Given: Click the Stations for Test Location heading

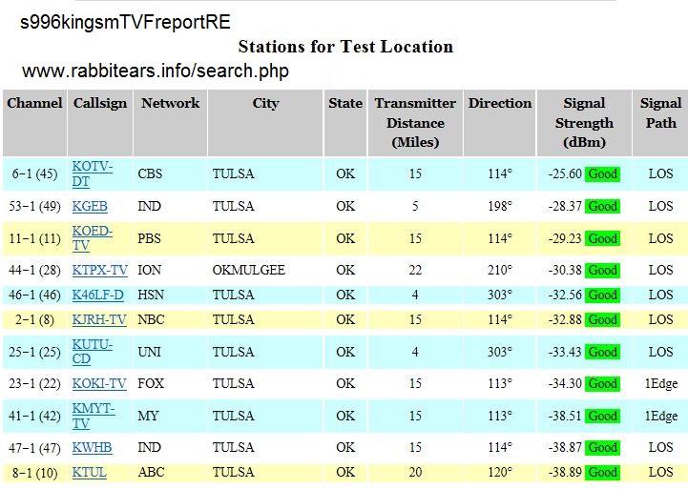Looking at the screenshot, I should (344, 46).
